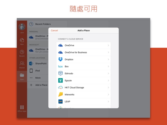Click the Edmodo logo icon
This screenshot has height=125, width=167.
coord(61,73)
